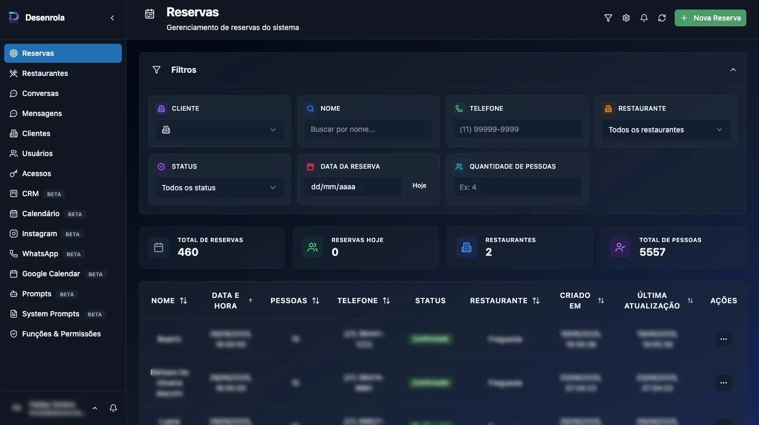The height and width of the screenshot is (425, 759).
Task: Collapse the Filtros panel
Action: [733, 70]
